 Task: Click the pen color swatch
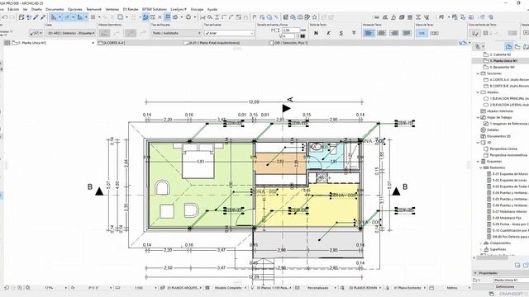(x=303, y=36)
